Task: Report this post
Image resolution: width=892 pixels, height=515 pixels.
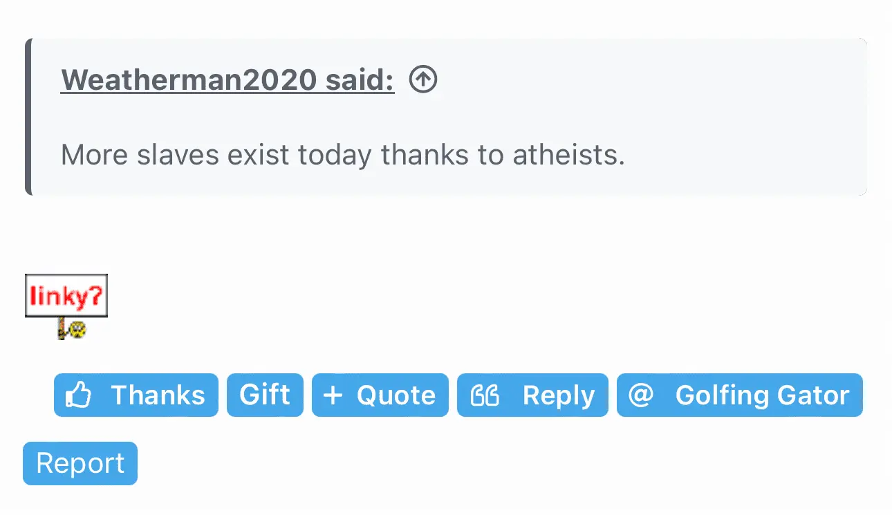Action: tap(80, 463)
